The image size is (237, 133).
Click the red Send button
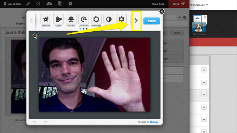point(179,4)
